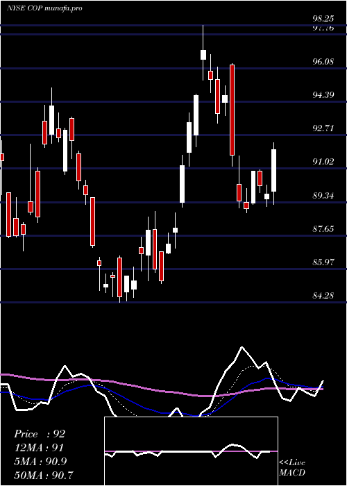Click the 5MA : 90.9 readout
Viewport: 347px width, 486px height.
pos(42,461)
